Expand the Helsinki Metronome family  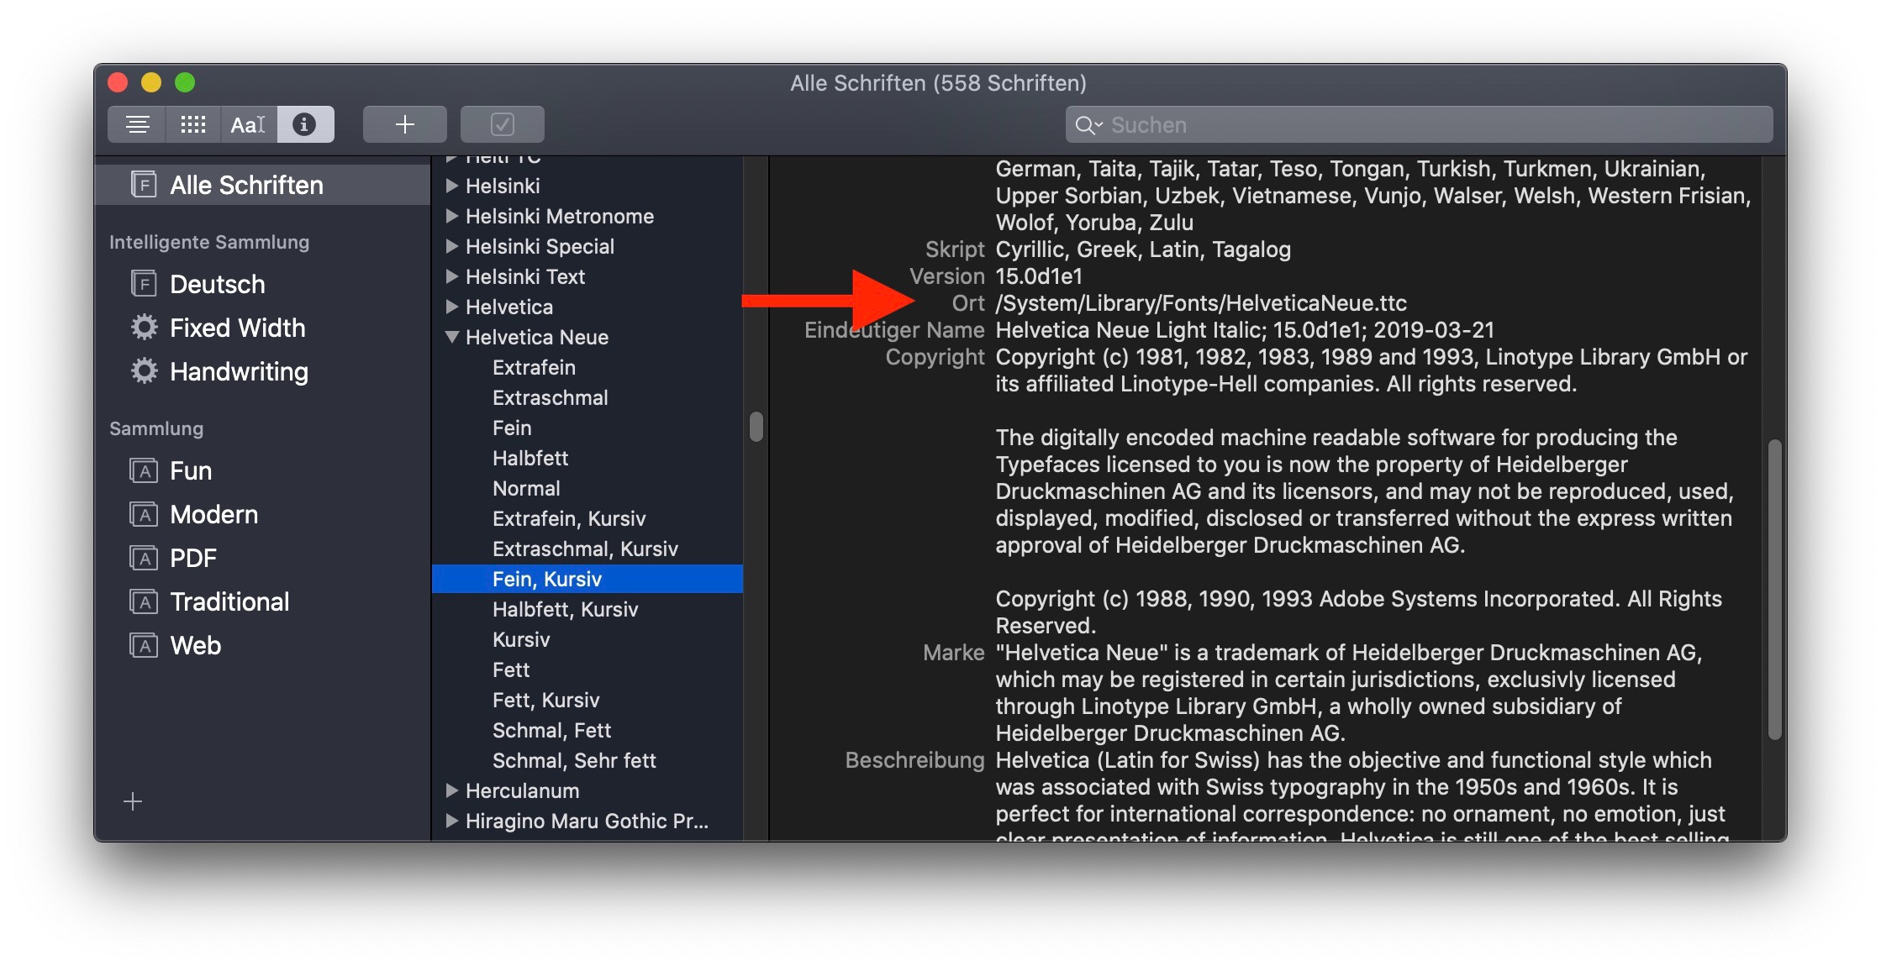(452, 216)
